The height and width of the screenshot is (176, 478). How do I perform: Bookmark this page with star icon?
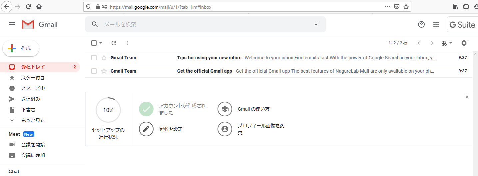click(406, 7)
